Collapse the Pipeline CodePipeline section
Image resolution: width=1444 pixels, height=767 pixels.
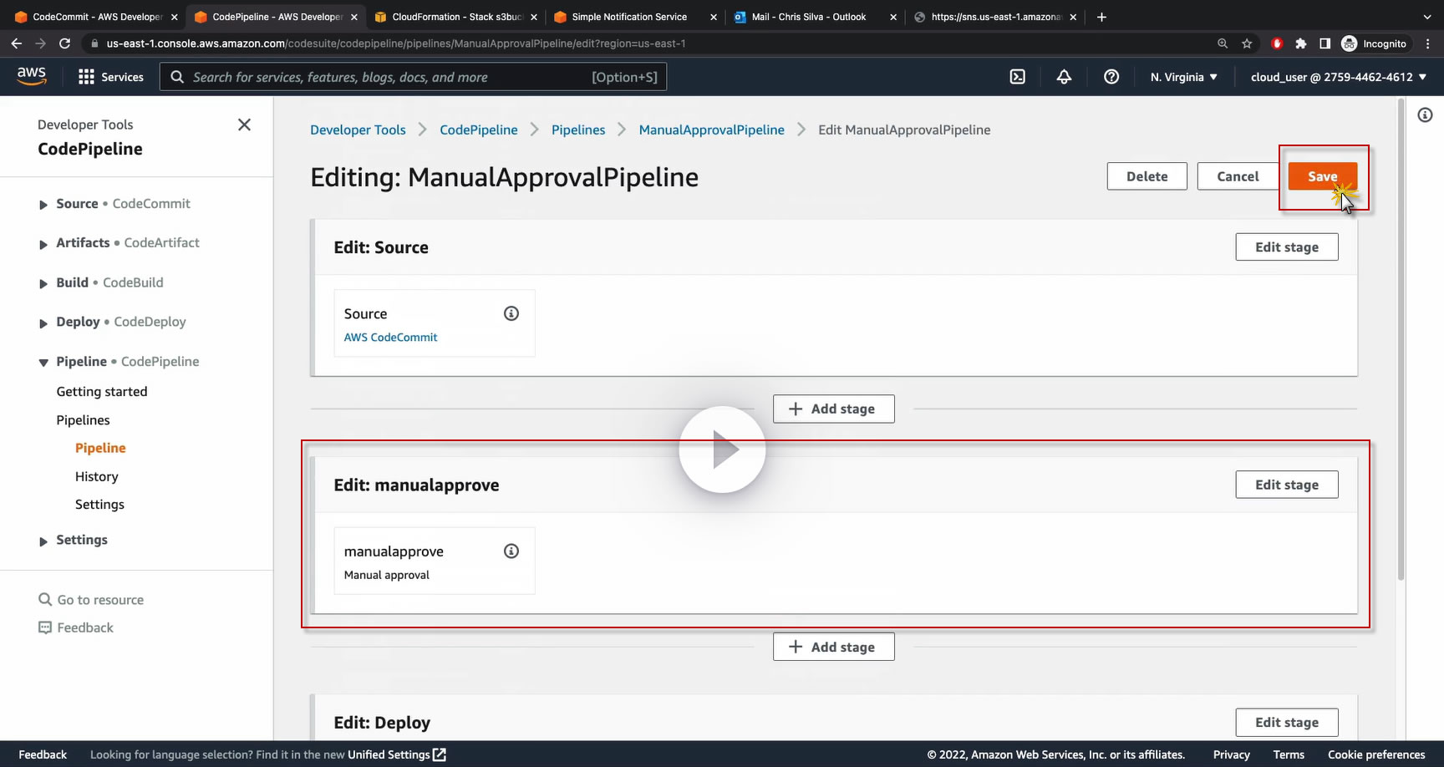(x=43, y=363)
